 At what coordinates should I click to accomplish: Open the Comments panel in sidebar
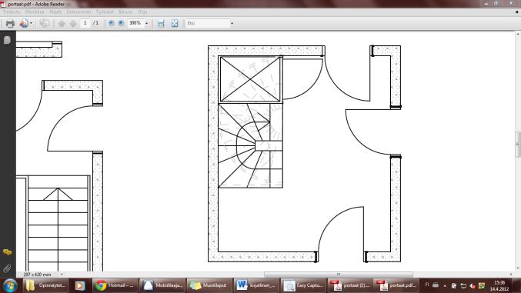coord(7,252)
